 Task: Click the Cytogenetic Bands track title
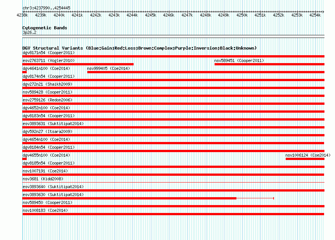[x=45, y=28]
